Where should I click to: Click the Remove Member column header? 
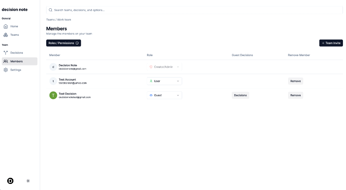point(299,55)
